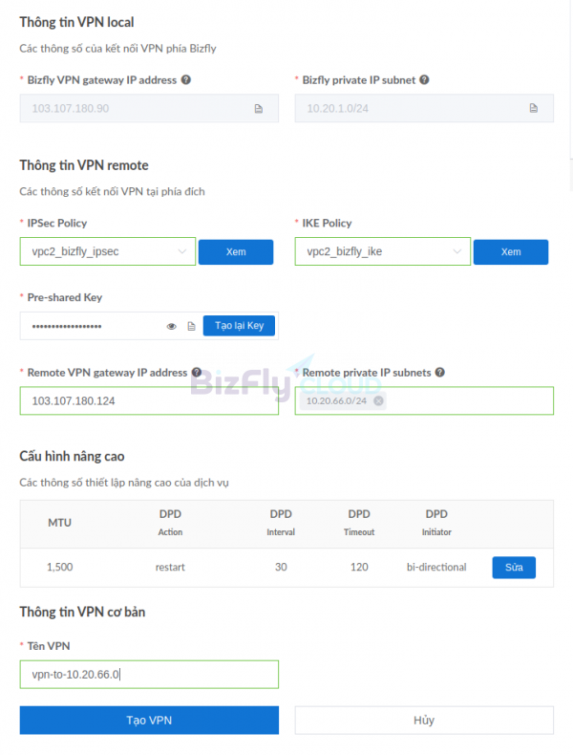Create the VPN with Tạo VPN
The width and height of the screenshot is (573, 755).
coord(149,720)
